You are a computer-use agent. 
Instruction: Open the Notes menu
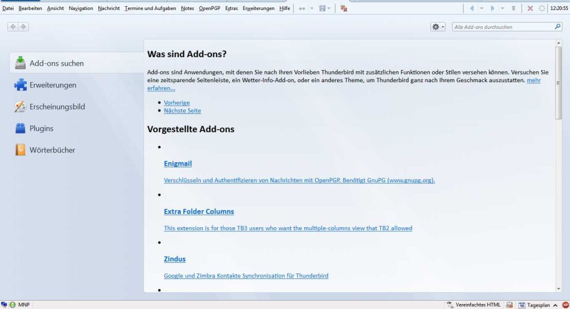tap(187, 8)
